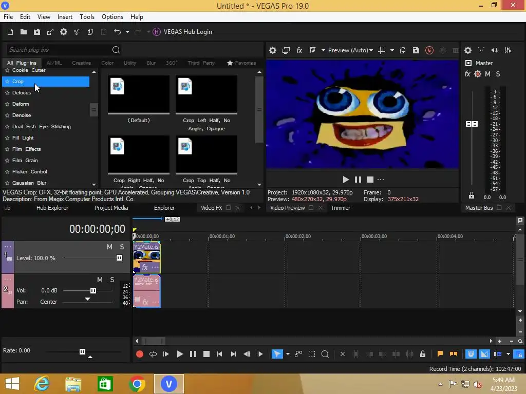Open the Options menu
This screenshot has height=394, width=526.
coord(112,17)
